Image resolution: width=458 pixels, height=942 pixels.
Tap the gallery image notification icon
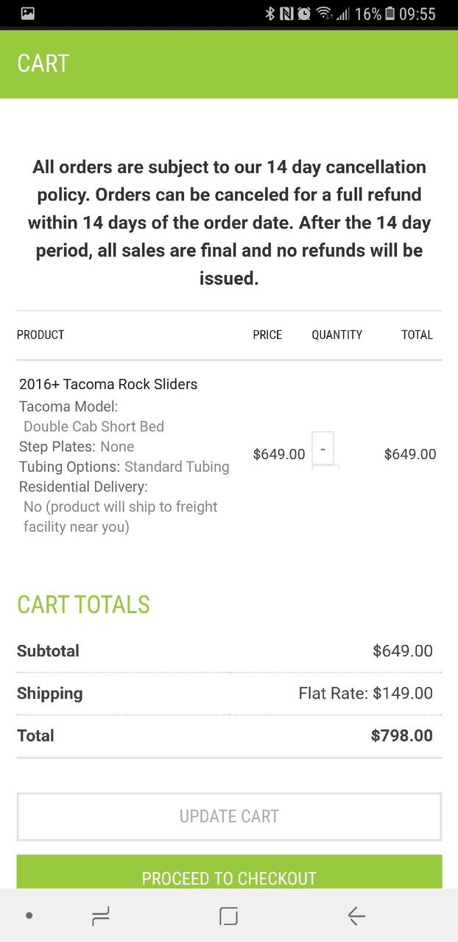coord(28,13)
